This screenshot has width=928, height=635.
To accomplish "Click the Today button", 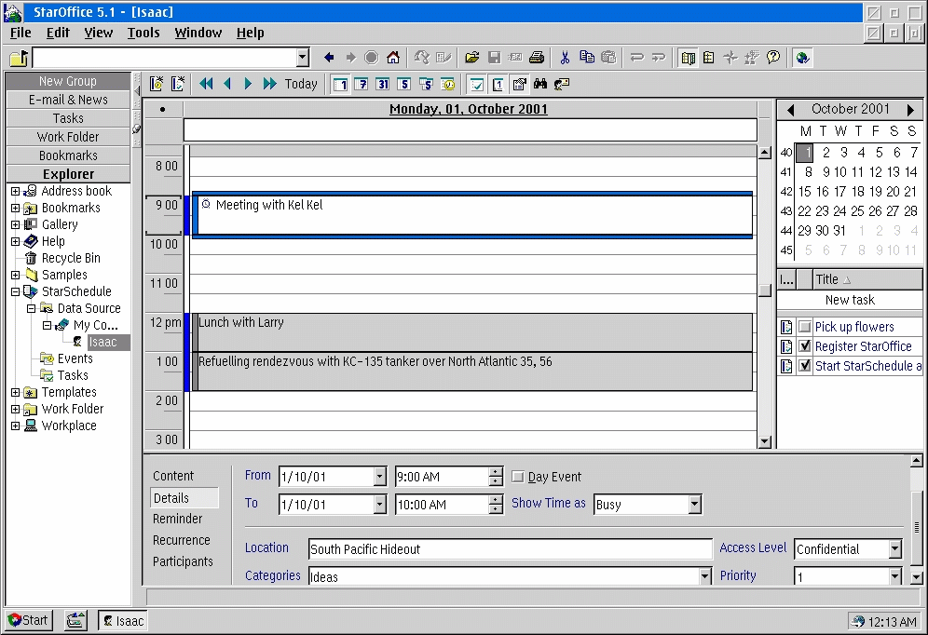I will click(301, 84).
